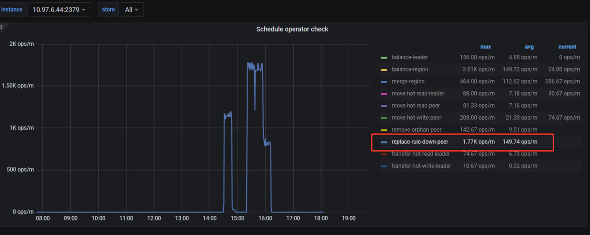The width and height of the screenshot is (590, 235).
Task: Expand the store dropdown set to All
Action: (132, 9)
